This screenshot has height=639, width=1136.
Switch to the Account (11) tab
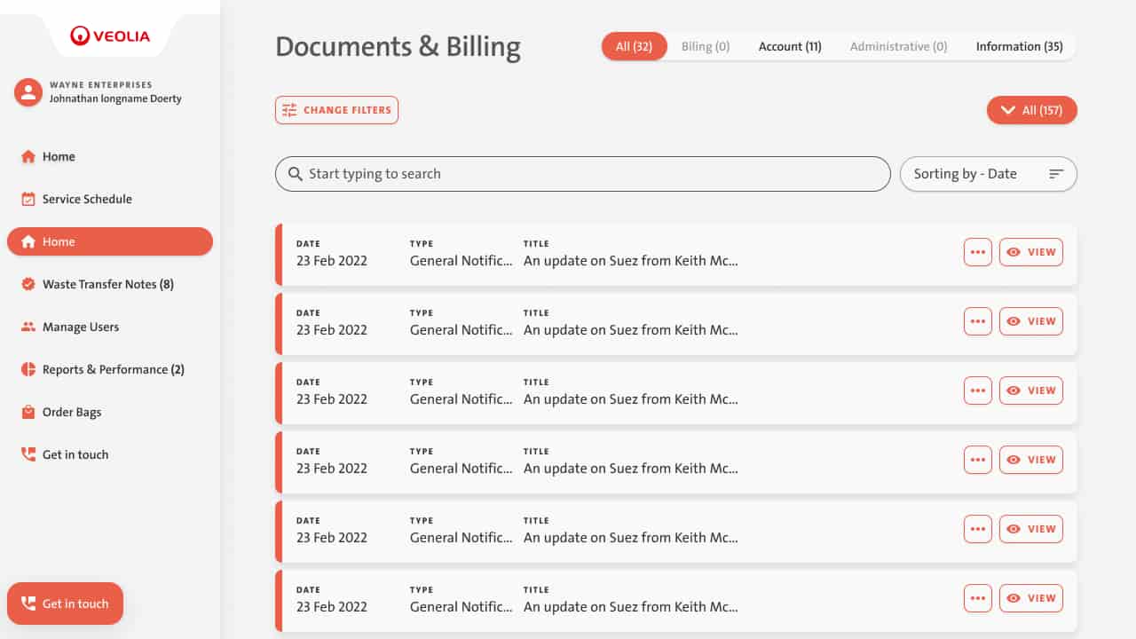tap(789, 47)
